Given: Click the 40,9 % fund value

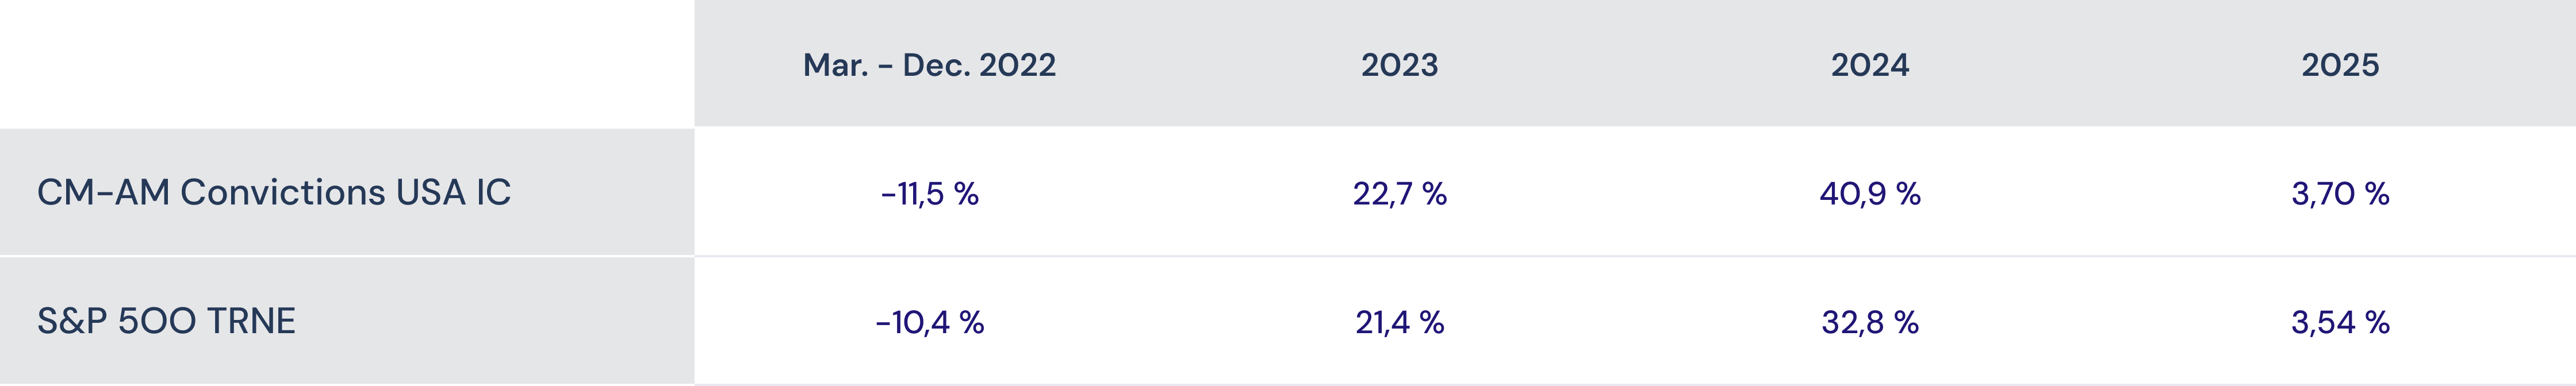Looking at the screenshot, I should 1870,193.
